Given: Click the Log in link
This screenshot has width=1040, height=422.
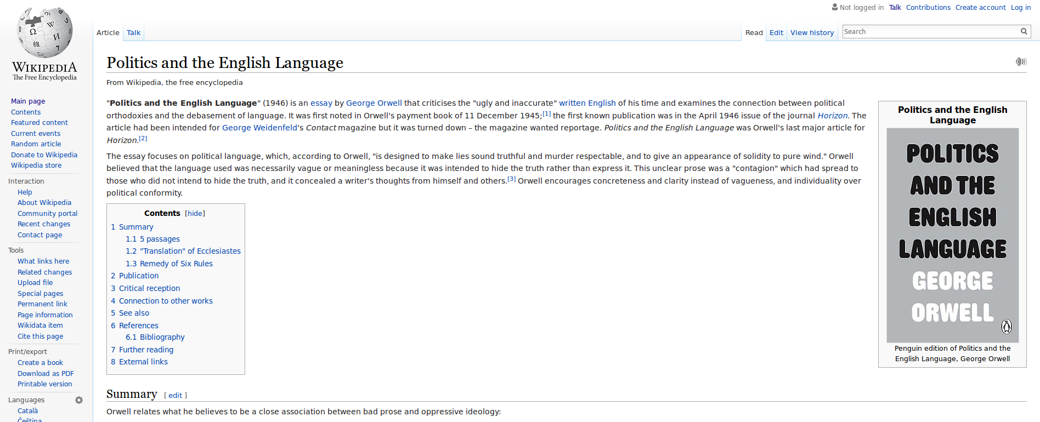Looking at the screenshot, I should click(x=1021, y=7).
